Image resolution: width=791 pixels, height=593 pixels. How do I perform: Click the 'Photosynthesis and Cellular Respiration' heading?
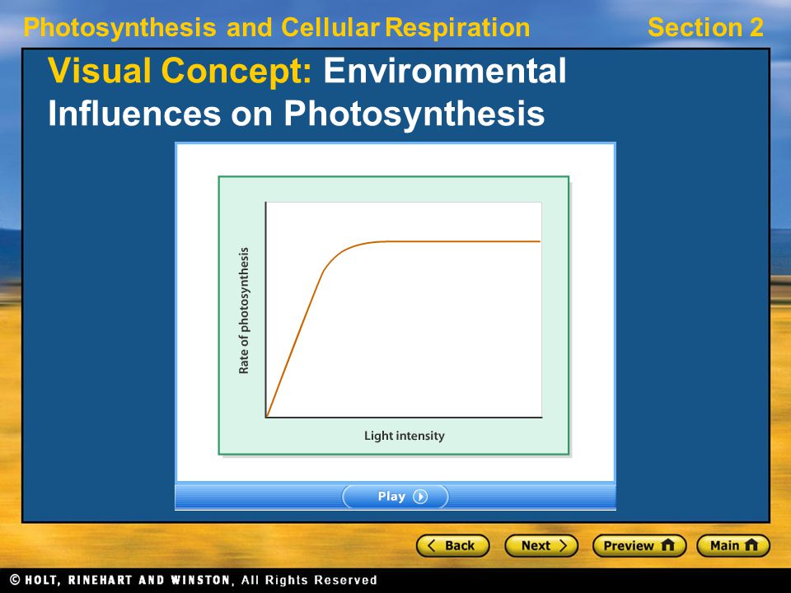[x=277, y=28]
